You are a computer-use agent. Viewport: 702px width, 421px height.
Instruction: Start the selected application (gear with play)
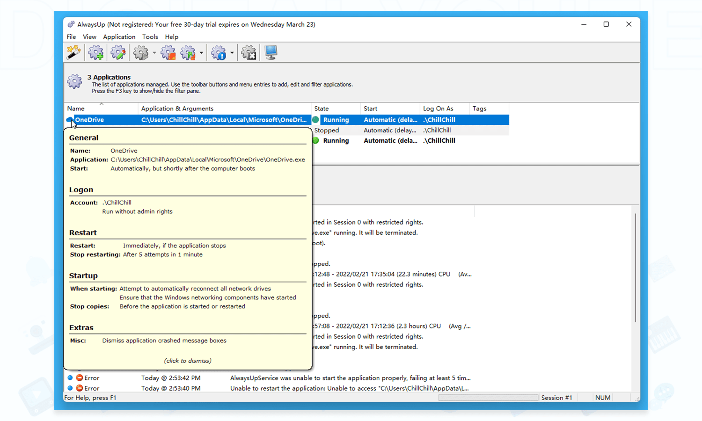point(141,52)
